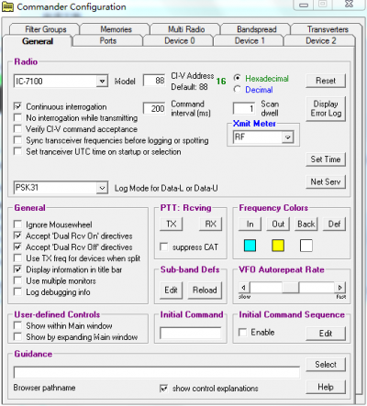
Task: Open the Filter Groups tab
Action: click(46, 29)
